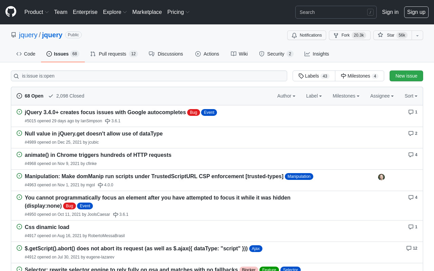Screen dimensions: 434x271
Task: Click the slash shortcut icon in search box
Action: (x=370, y=12)
